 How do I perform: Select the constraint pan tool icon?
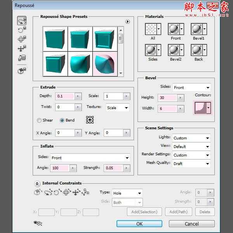coord(67,192)
